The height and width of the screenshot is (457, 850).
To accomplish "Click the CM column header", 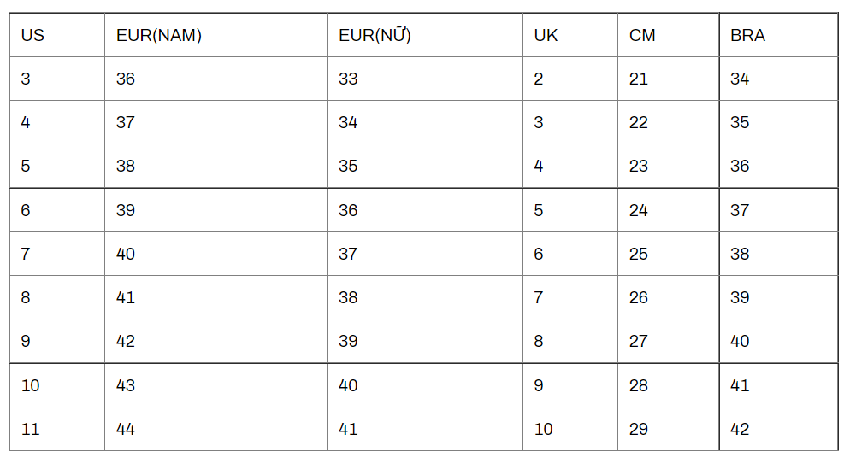I will [x=642, y=36].
